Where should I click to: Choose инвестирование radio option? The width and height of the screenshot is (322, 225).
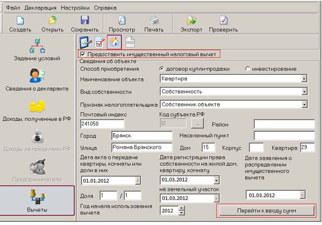click(x=247, y=69)
